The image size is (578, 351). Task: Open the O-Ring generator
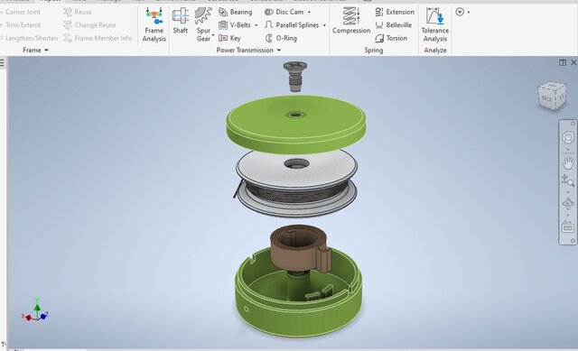(x=281, y=38)
